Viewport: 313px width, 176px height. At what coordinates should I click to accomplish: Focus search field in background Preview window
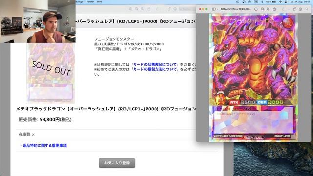coord(187,9)
